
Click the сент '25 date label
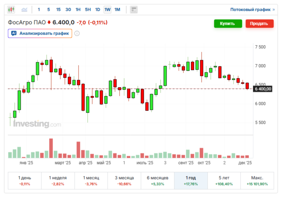pos(186,163)
